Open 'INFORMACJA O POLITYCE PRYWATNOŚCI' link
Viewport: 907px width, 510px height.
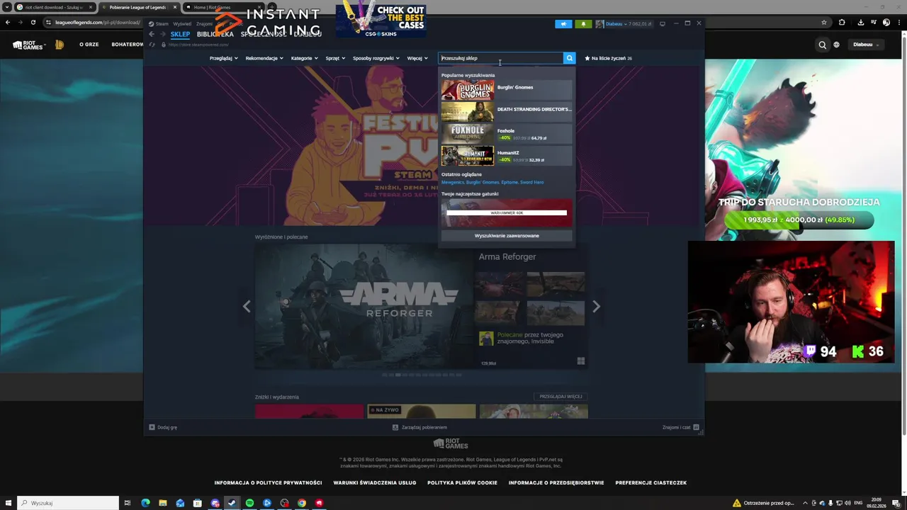[268, 482]
